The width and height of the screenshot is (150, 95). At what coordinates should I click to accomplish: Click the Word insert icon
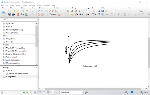pos(102,11)
